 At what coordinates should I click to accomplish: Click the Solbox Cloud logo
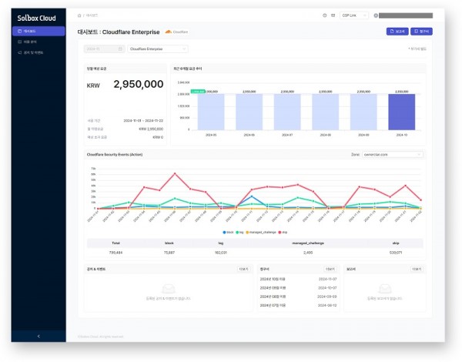click(36, 18)
